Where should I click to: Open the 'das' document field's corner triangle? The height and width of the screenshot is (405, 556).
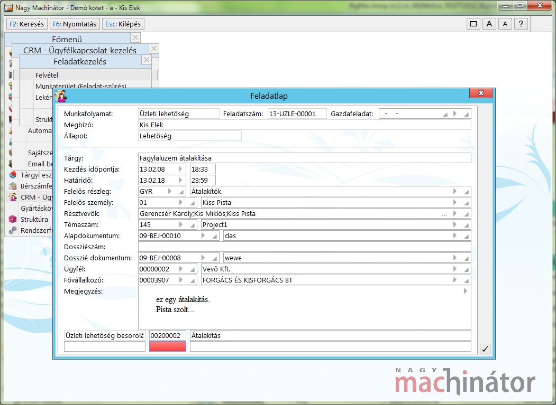tap(467, 237)
